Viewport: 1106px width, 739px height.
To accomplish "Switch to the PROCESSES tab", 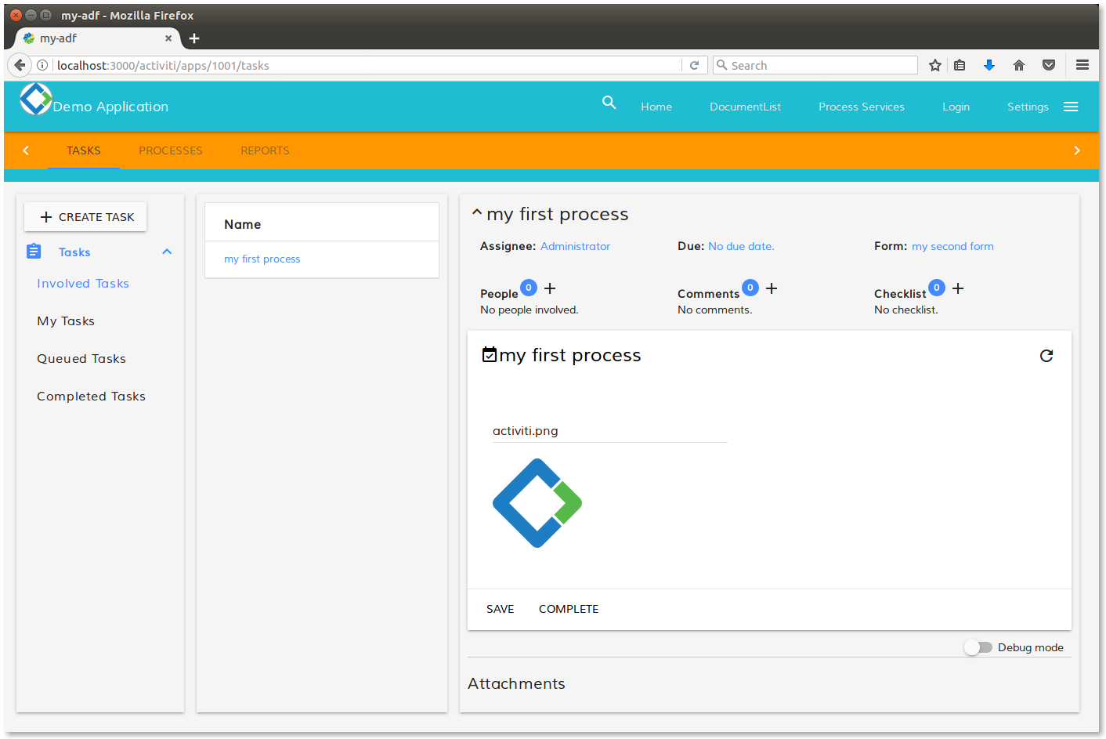I will point(171,150).
